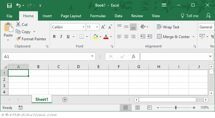
Task: Open the Share account icon
Action: (x=208, y=16)
